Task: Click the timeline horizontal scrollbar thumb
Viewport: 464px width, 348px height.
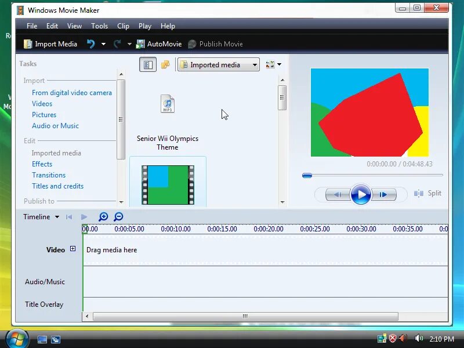Action: coord(245,316)
